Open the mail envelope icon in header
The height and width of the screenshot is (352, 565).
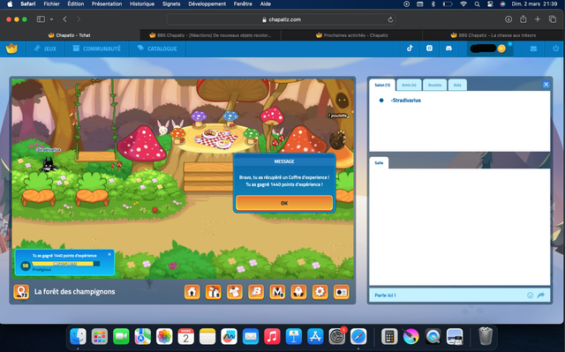(x=533, y=49)
